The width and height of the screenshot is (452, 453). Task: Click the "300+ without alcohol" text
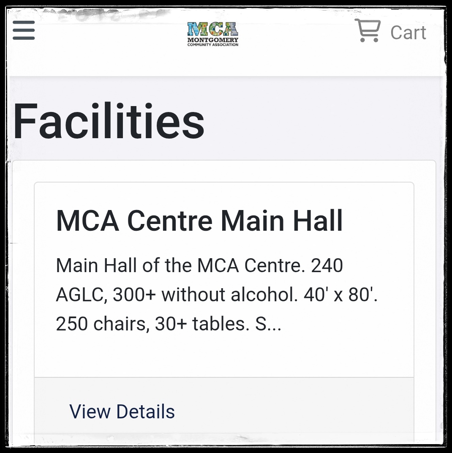205,295
